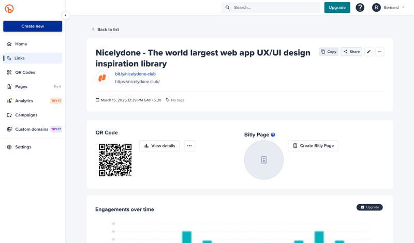Screen dimensions: 414x243
Task: Open link more options ellipsis menu
Action: (x=380, y=52)
